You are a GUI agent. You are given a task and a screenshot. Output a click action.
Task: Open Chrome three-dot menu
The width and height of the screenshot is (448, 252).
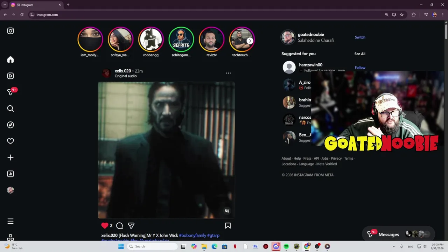tap(443, 15)
